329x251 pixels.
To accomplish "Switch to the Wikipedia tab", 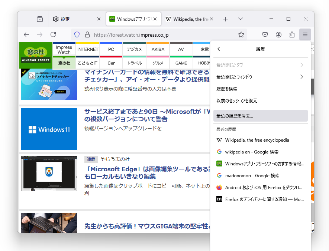I will 188,19.
